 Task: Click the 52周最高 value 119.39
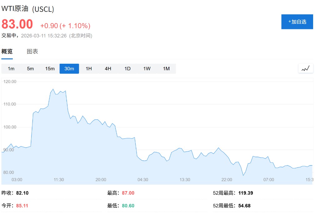tap(246, 193)
